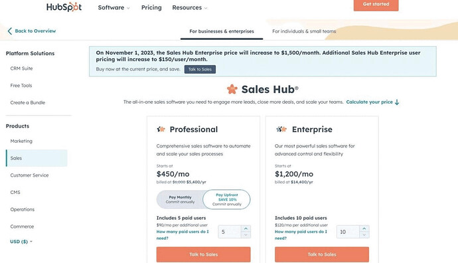This screenshot has width=458, height=263.
Task: Select the Pay Monthly billing option
Action: click(180, 199)
